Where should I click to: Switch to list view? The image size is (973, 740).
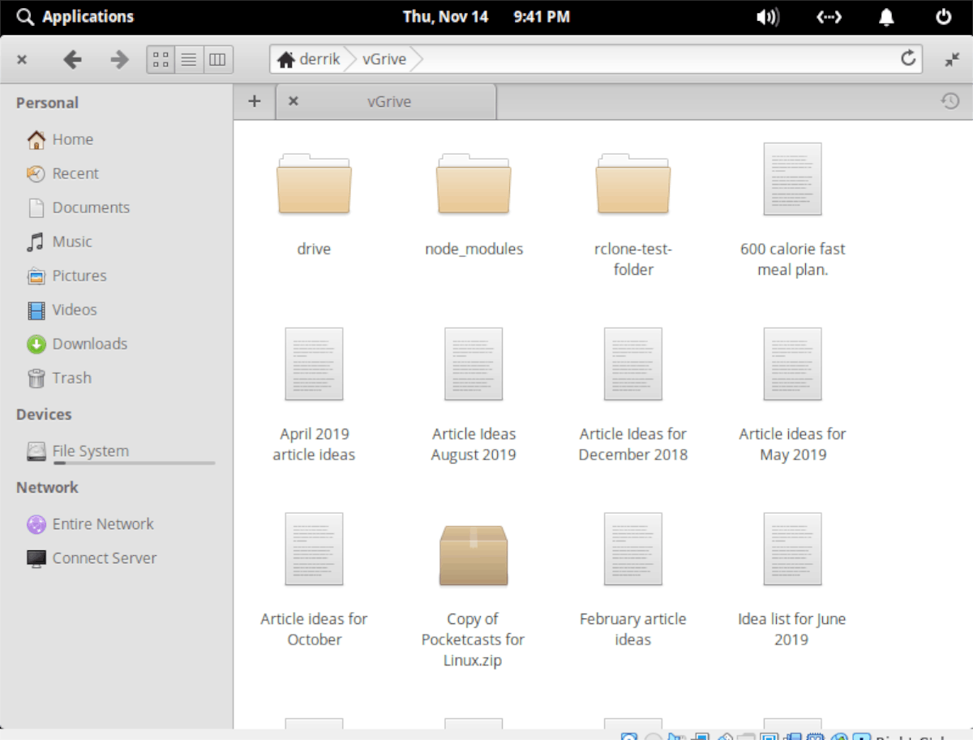(188, 59)
